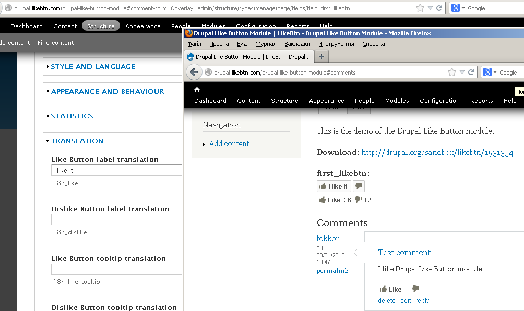Click delete under the Test comment

coord(387,301)
